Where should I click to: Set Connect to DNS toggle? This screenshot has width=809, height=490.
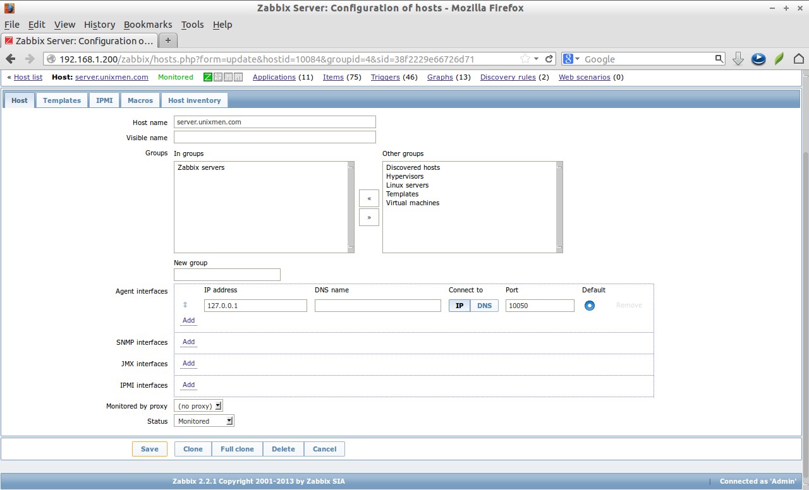coord(484,306)
